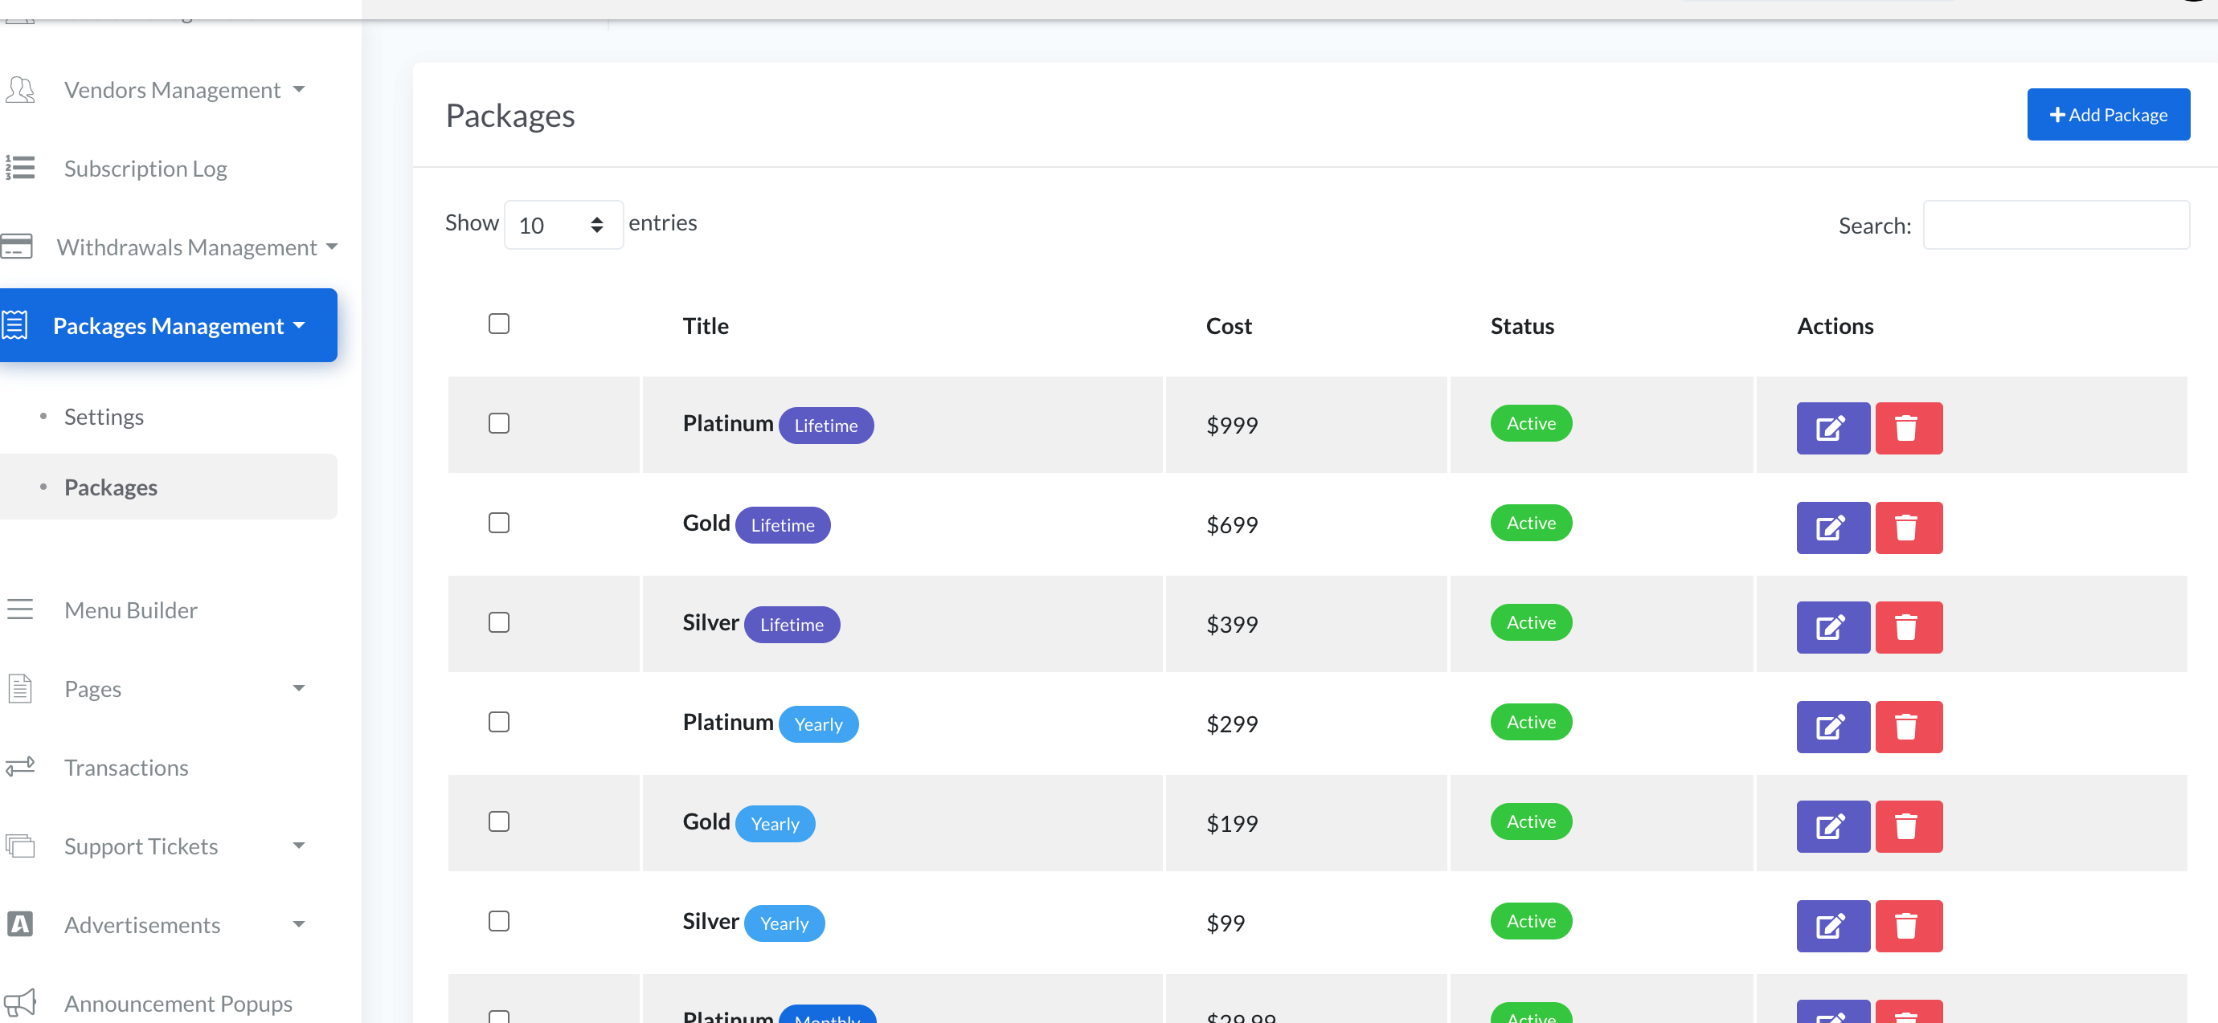Click edit icon for Silver Lifetime package

pos(1832,627)
